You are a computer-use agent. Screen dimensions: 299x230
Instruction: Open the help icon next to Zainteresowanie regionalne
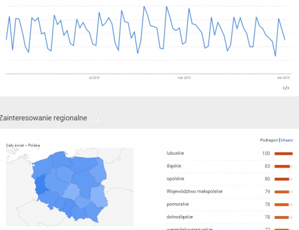click(x=96, y=119)
